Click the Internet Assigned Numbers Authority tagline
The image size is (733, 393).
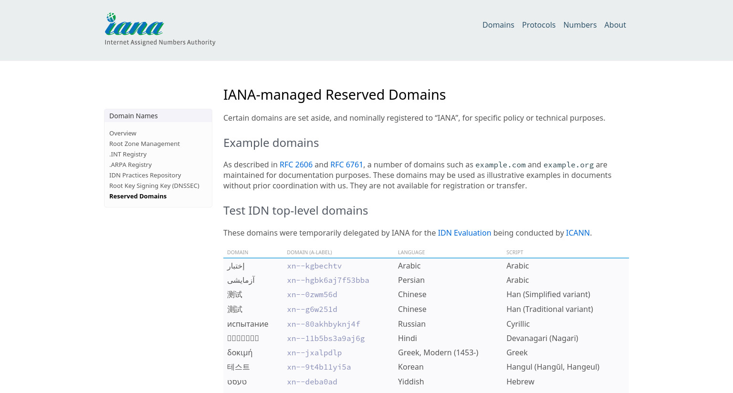pos(160,42)
